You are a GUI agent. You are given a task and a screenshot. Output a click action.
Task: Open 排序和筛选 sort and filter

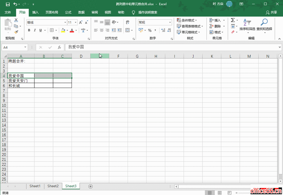(x=247, y=26)
